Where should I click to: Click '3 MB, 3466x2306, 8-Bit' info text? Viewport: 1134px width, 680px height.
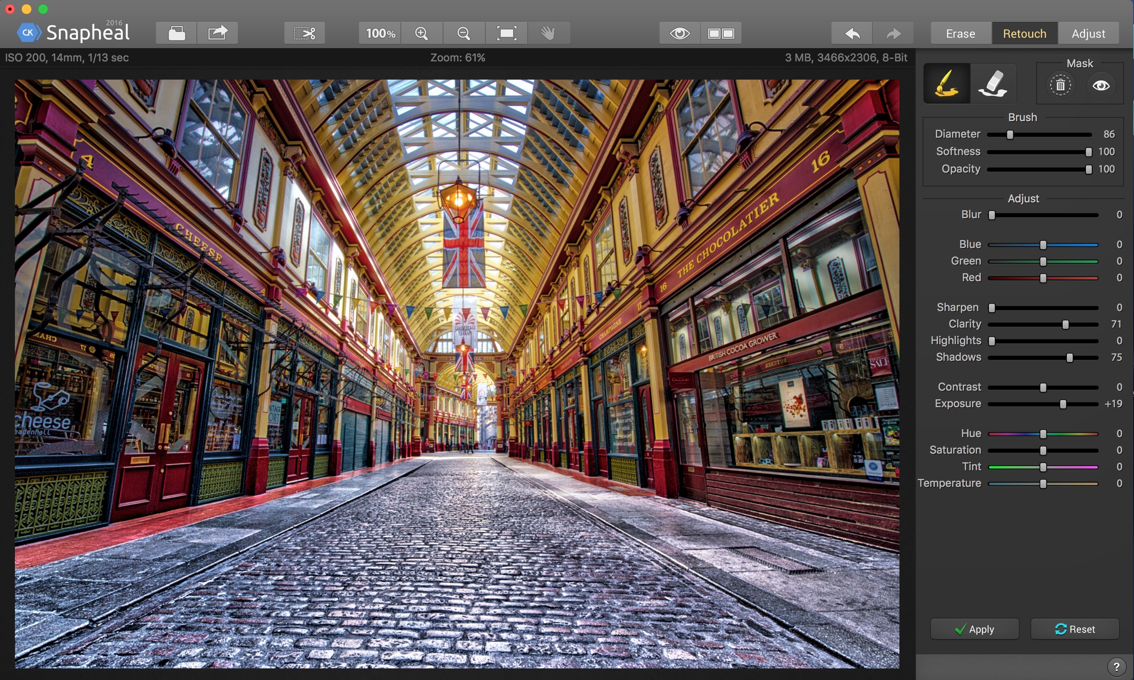coord(846,58)
